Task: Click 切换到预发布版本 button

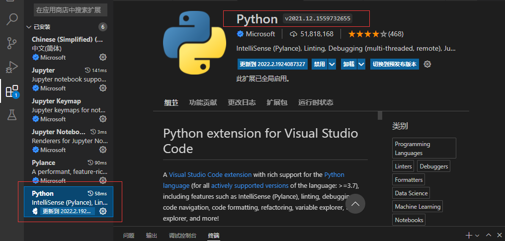Action: (395, 64)
